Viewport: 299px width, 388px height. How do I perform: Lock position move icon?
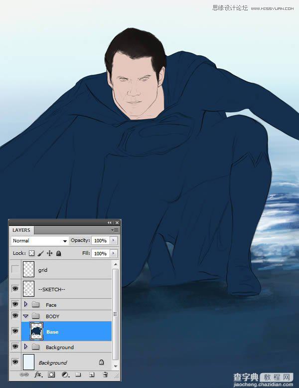pyautogui.click(x=49, y=253)
